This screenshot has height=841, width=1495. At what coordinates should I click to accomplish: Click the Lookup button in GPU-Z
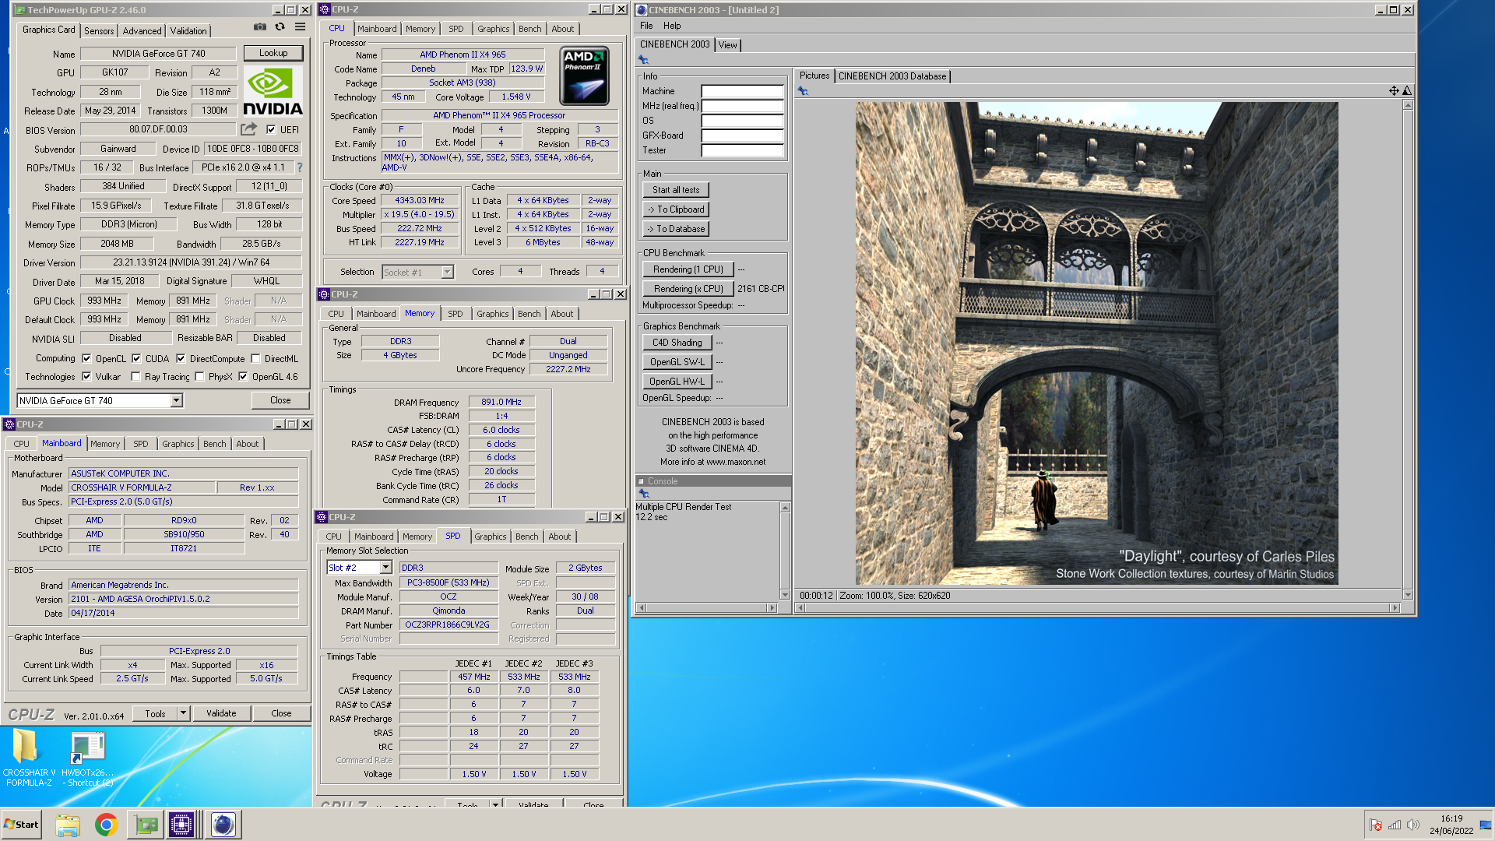coord(273,53)
